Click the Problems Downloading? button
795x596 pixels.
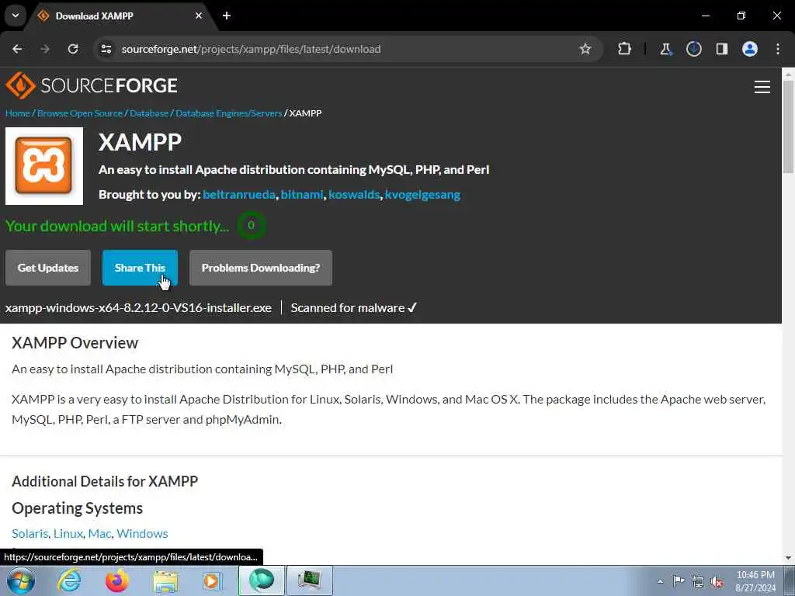coord(261,268)
